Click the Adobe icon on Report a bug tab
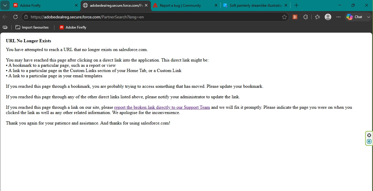The image size is (373, 191). point(155,5)
